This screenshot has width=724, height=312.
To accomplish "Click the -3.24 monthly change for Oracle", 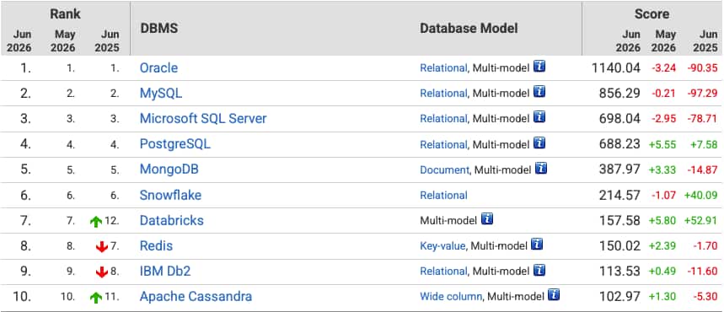I will 664,68.
